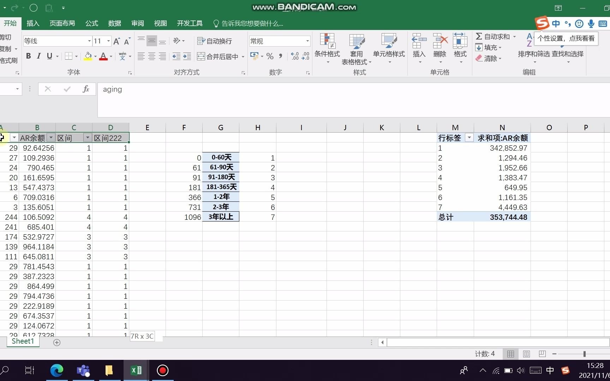Open the 格式 cell format menu
This screenshot has height=381, width=610.
click(x=460, y=49)
